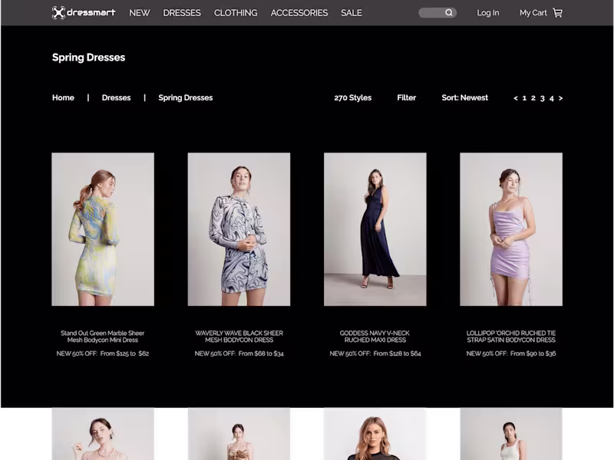Click the Log In link
The image size is (614, 460).
click(x=488, y=12)
